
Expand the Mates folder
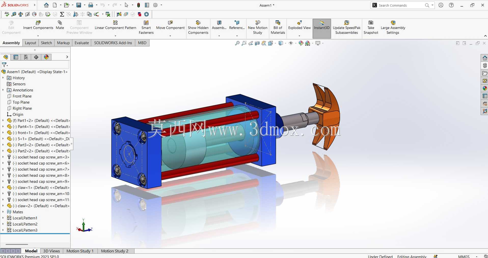[3, 212]
